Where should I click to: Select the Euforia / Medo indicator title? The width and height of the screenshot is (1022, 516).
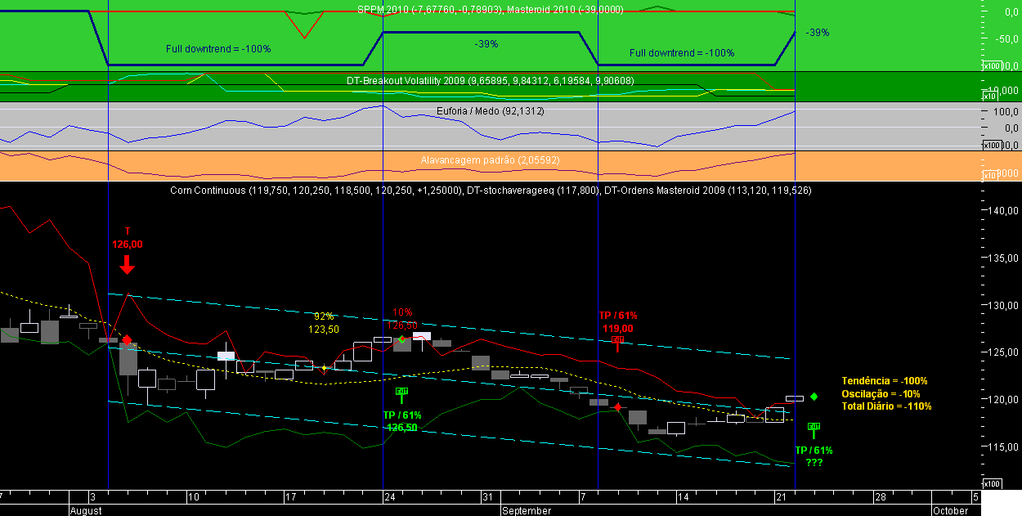pyautogui.click(x=491, y=110)
